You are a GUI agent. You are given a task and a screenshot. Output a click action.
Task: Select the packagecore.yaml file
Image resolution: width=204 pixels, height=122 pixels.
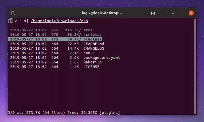[101, 58]
